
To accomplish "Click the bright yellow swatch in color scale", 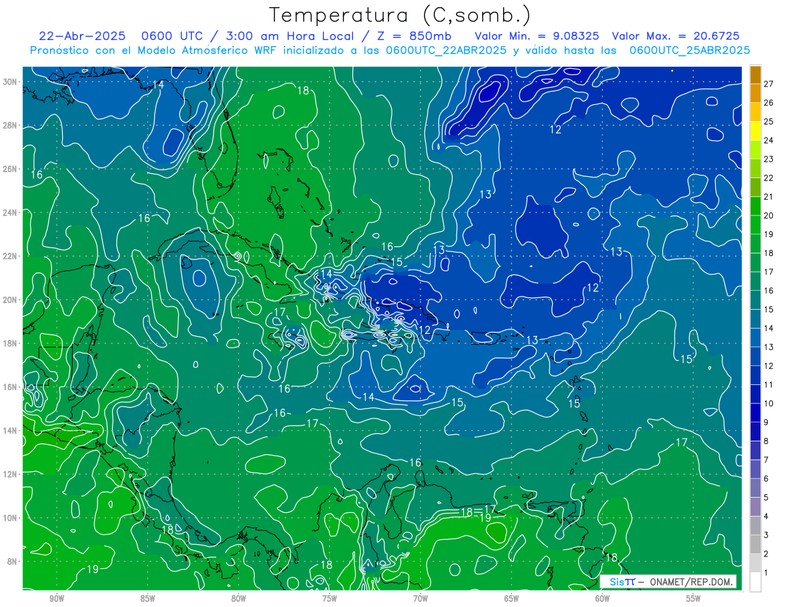I will [x=755, y=131].
